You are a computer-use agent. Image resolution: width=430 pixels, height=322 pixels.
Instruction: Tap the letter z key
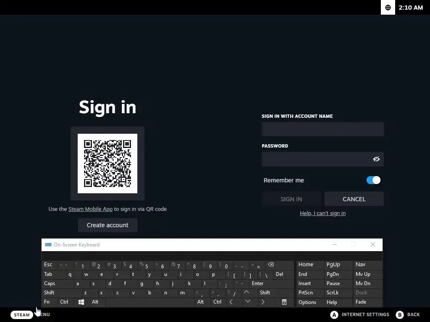click(x=90, y=293)
